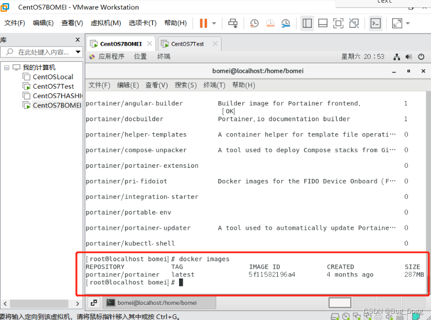This screenshot has height=320, width=431.
Task: Revert to previous snapshot icon
Action: (x=270, y=24)
